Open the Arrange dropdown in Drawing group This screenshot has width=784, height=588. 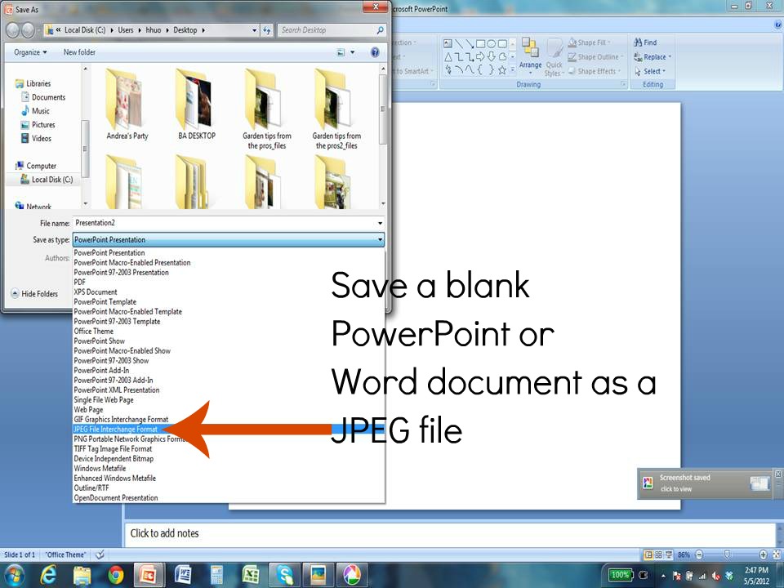coord(530,56)
